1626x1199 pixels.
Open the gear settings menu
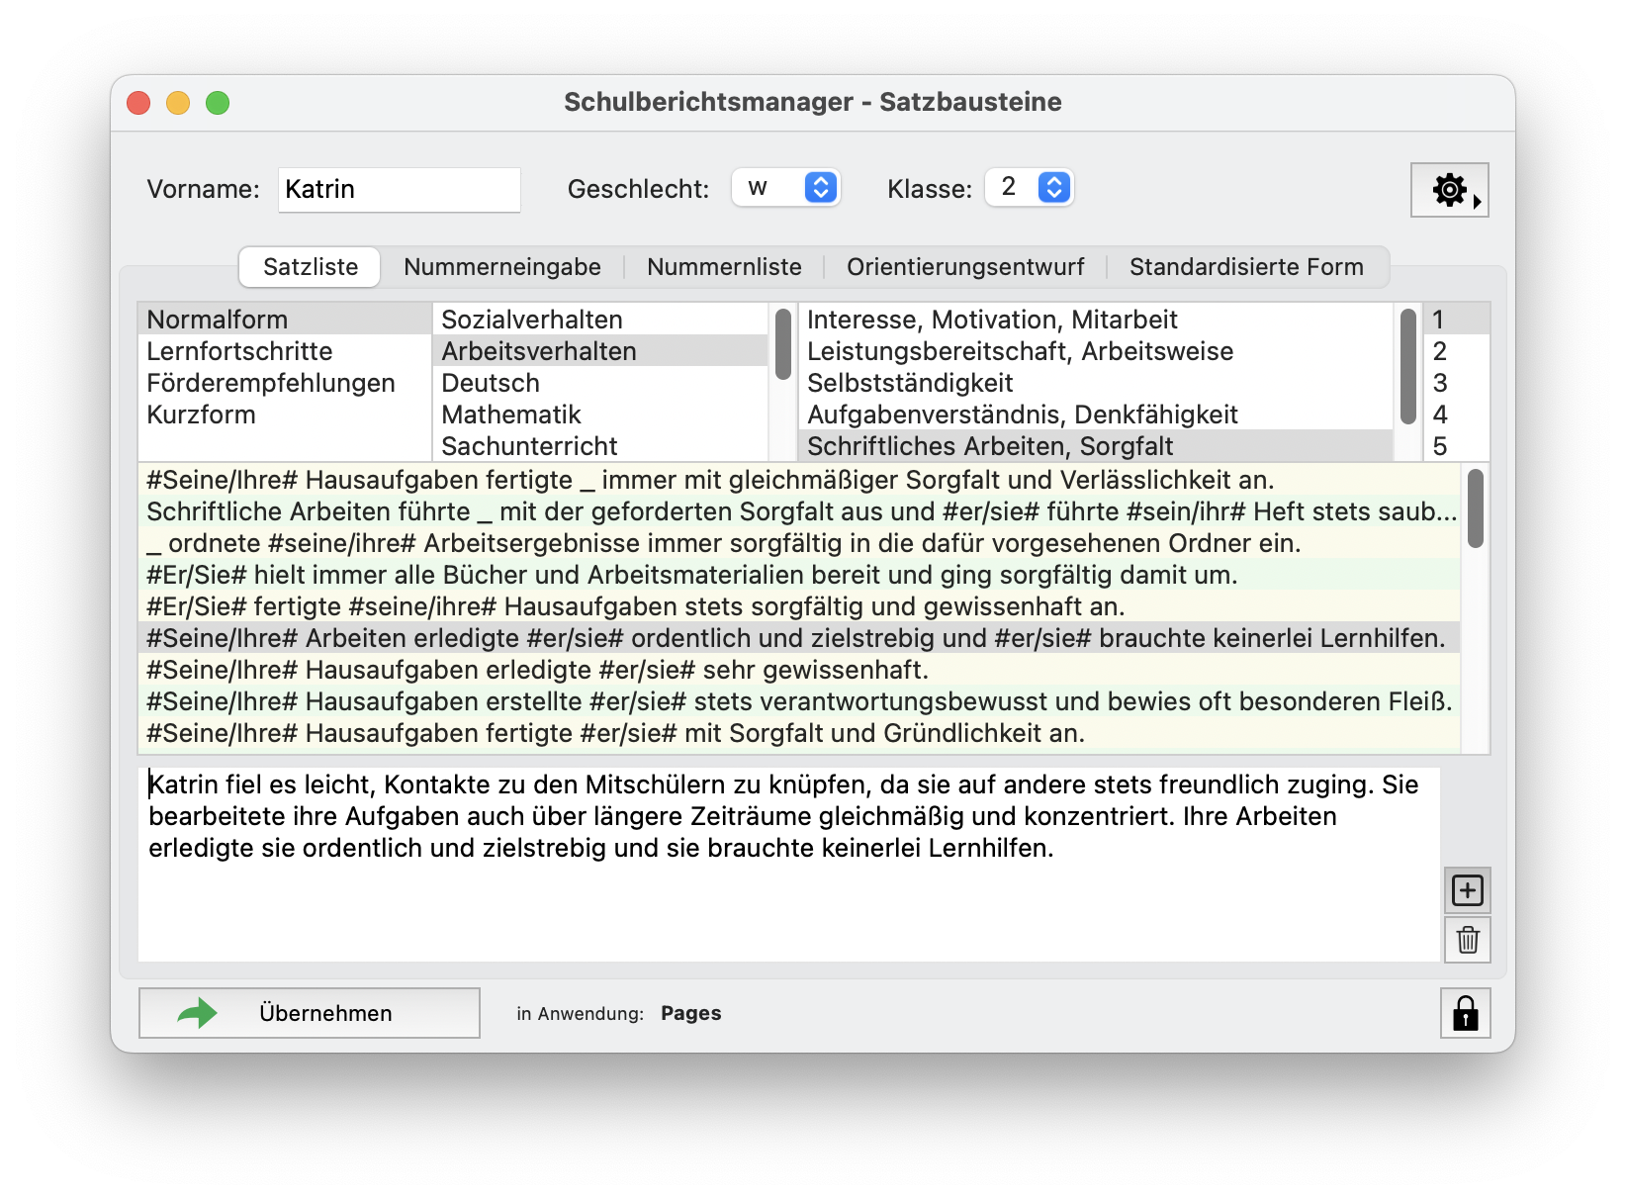click(x=1449, y=188)
